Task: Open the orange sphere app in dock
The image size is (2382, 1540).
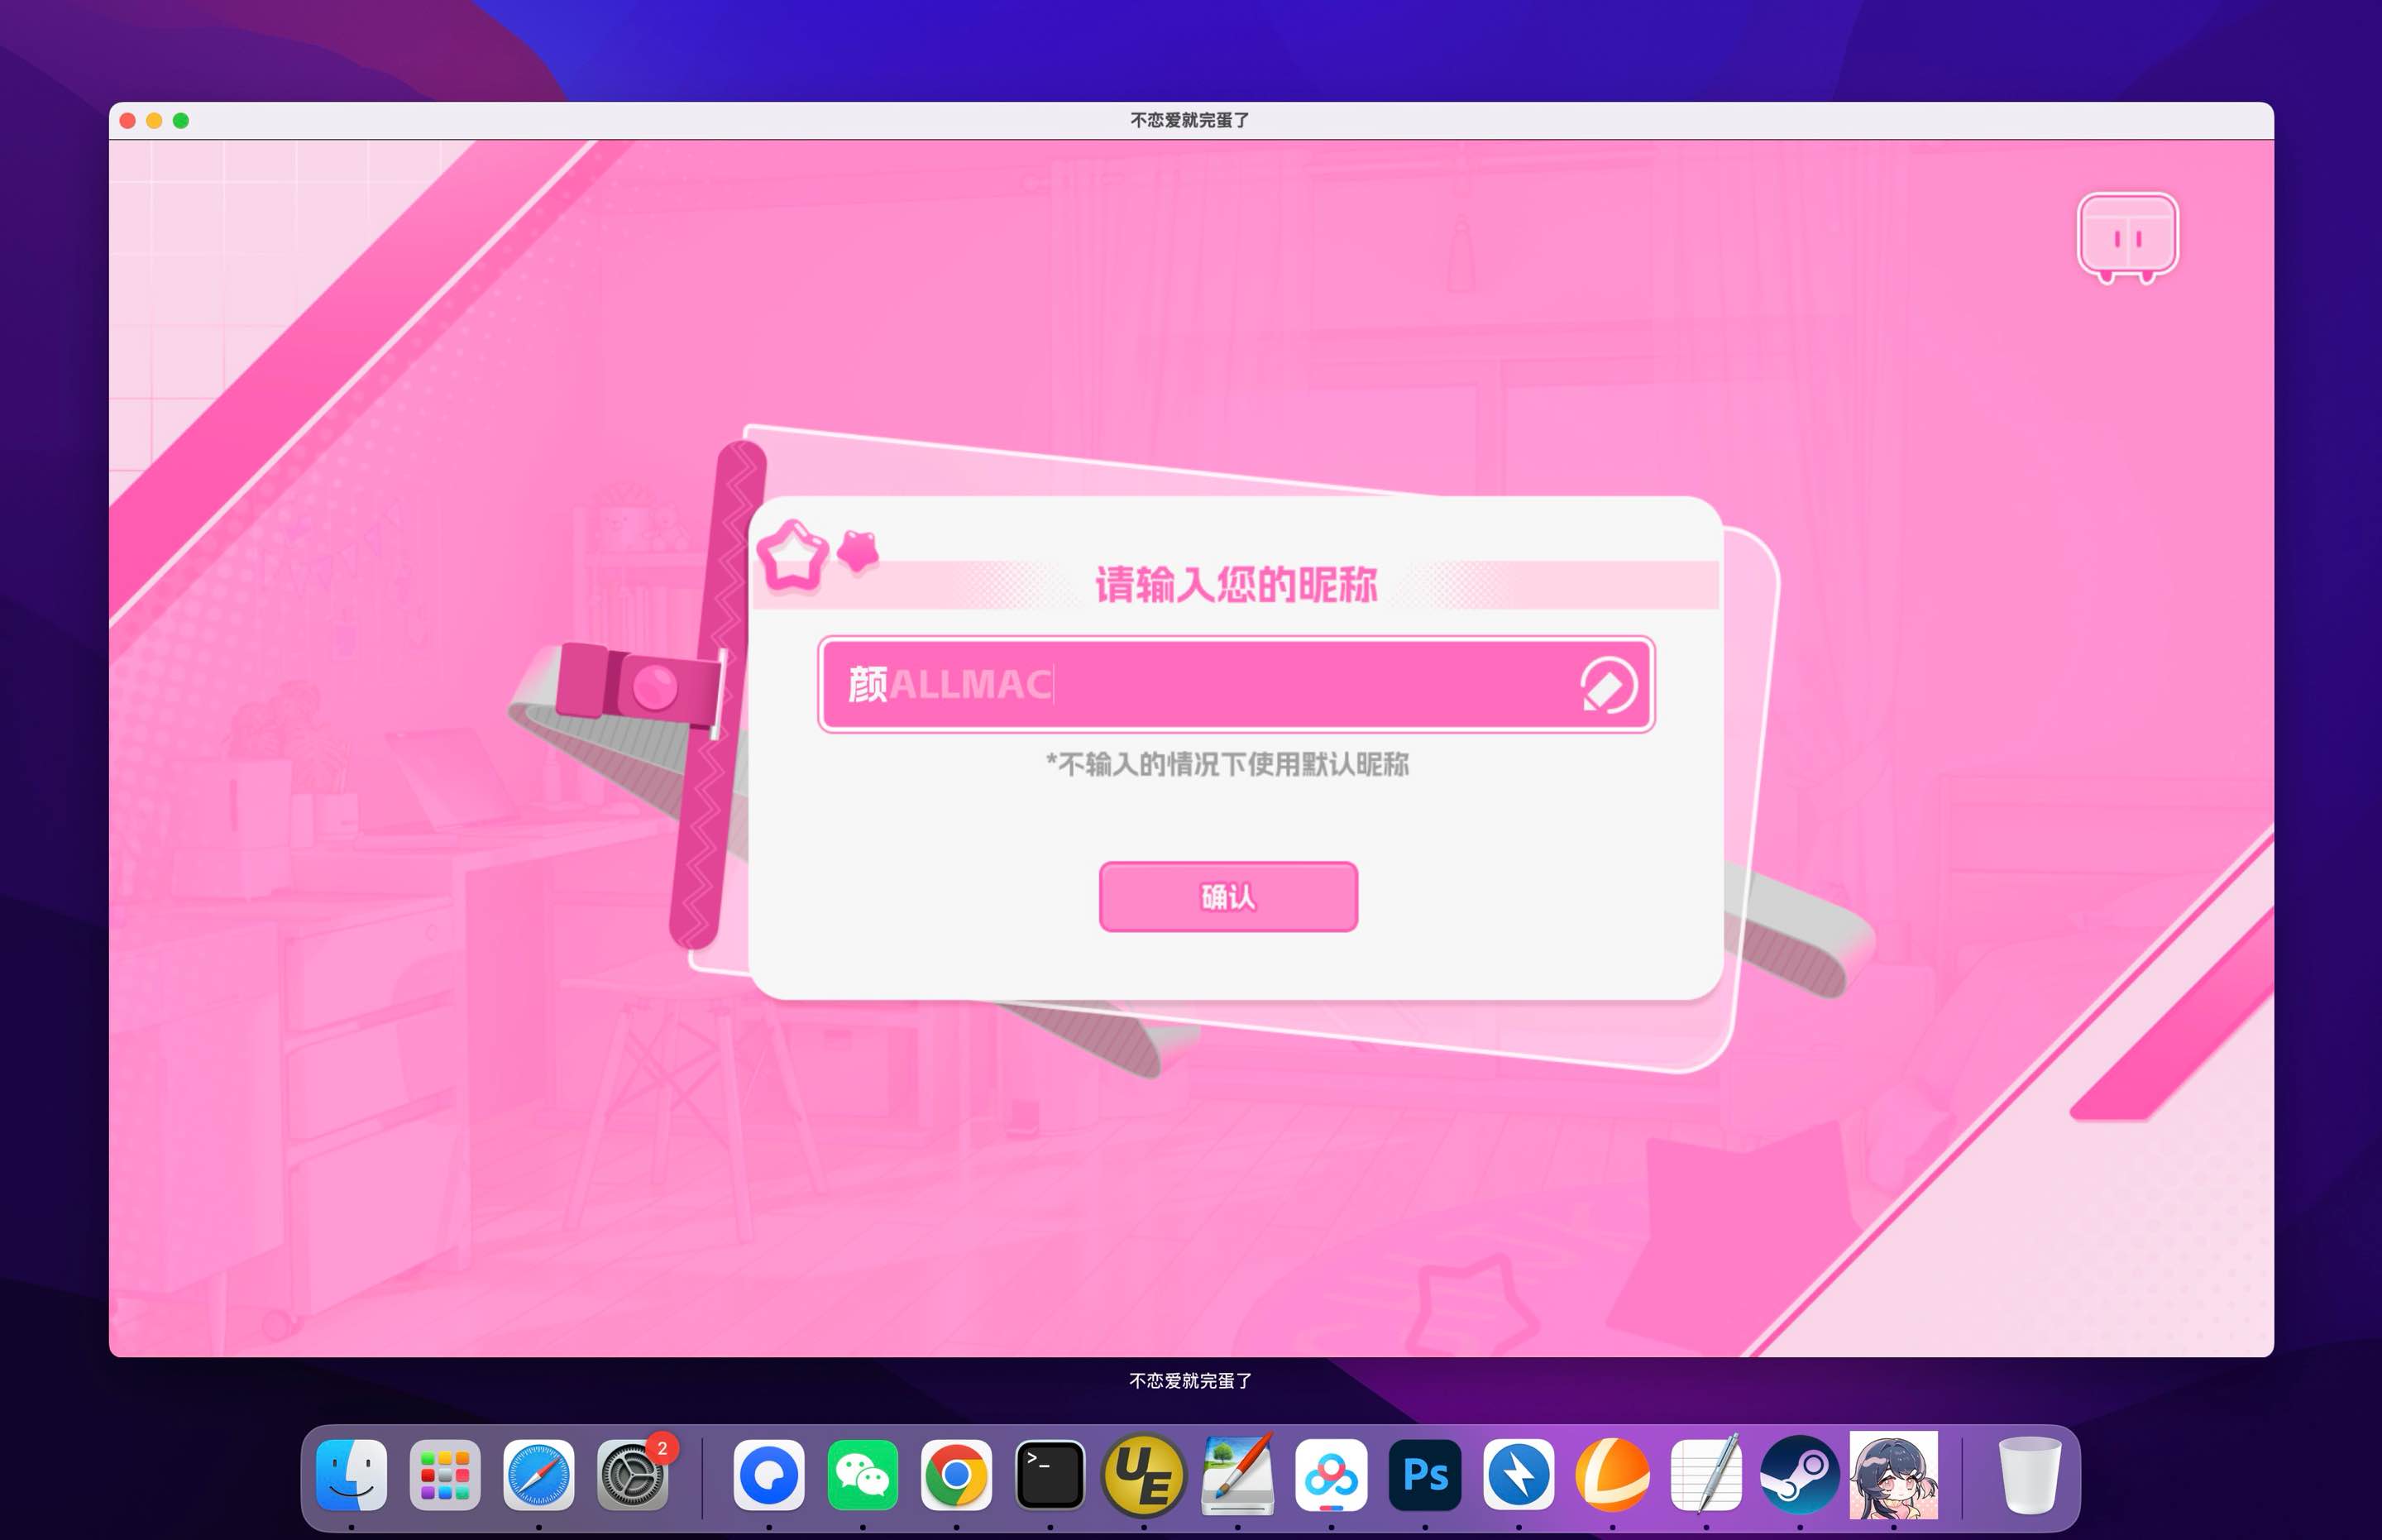Action: tap(1612, 1475)
